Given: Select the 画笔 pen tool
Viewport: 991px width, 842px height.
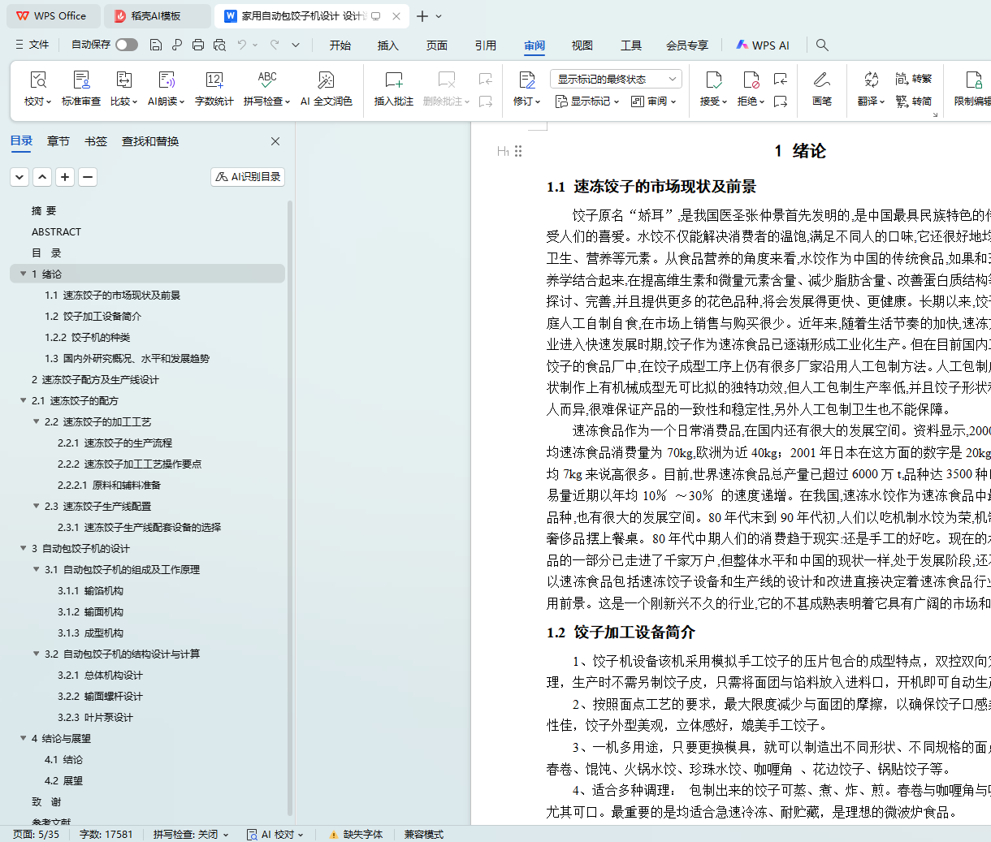Looking at the screenshot, I should [821, 88].
